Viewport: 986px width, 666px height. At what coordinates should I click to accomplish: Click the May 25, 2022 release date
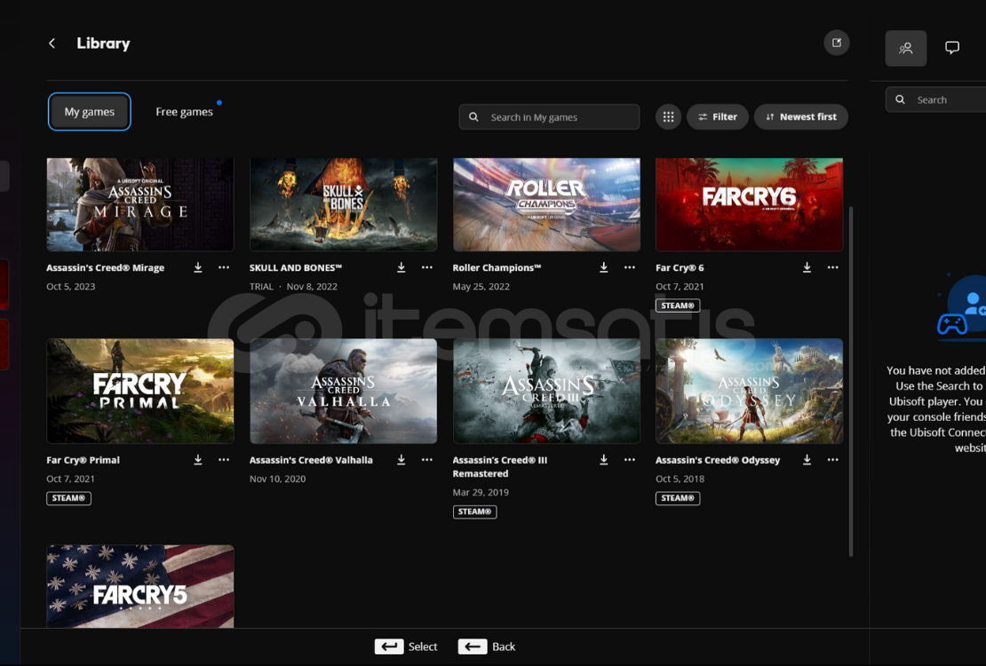point(481,287)
